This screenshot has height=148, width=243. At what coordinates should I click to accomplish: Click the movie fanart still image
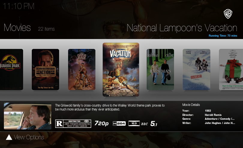pos(28,116)
